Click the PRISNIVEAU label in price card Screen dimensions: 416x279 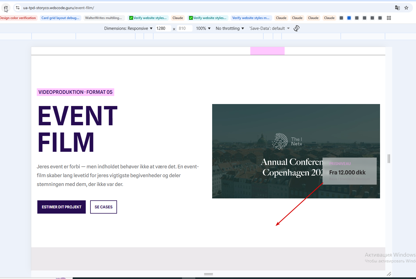coord(340,164)
